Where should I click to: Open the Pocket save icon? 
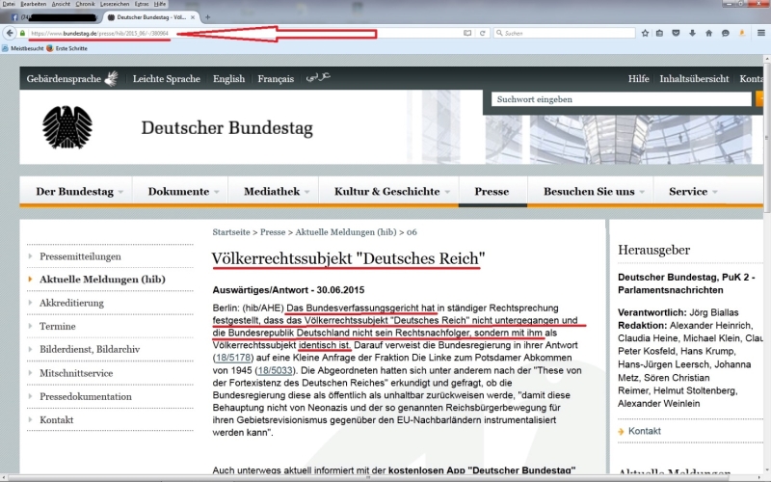[677, 33]
